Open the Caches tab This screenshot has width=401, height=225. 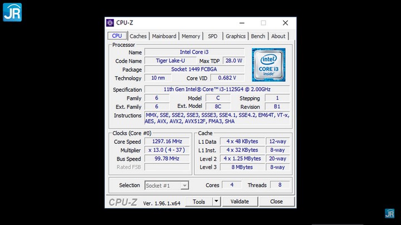(x=138, y=36)
